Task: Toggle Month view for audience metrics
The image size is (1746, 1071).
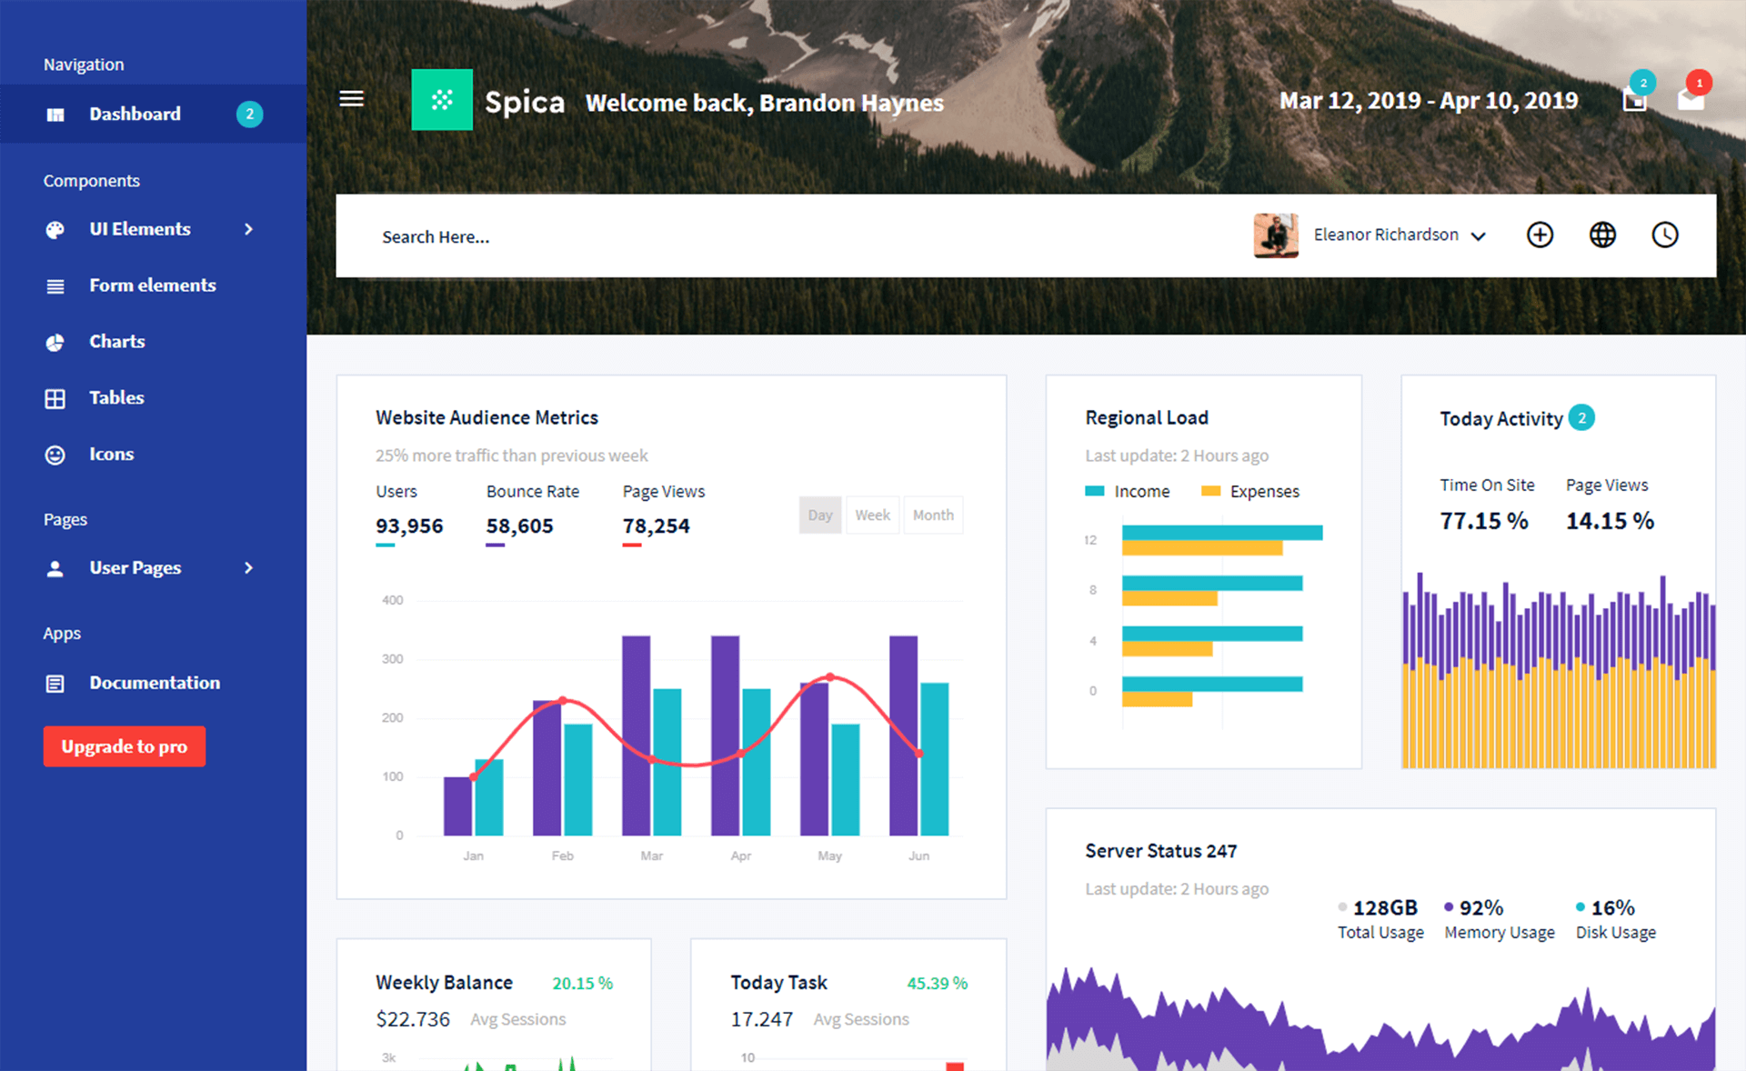Action: (x=936, y=514)
